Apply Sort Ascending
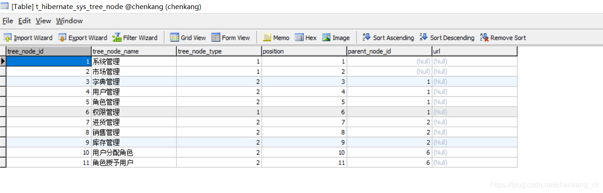Viewport: 603px width, 193px height. coord(388,38)
